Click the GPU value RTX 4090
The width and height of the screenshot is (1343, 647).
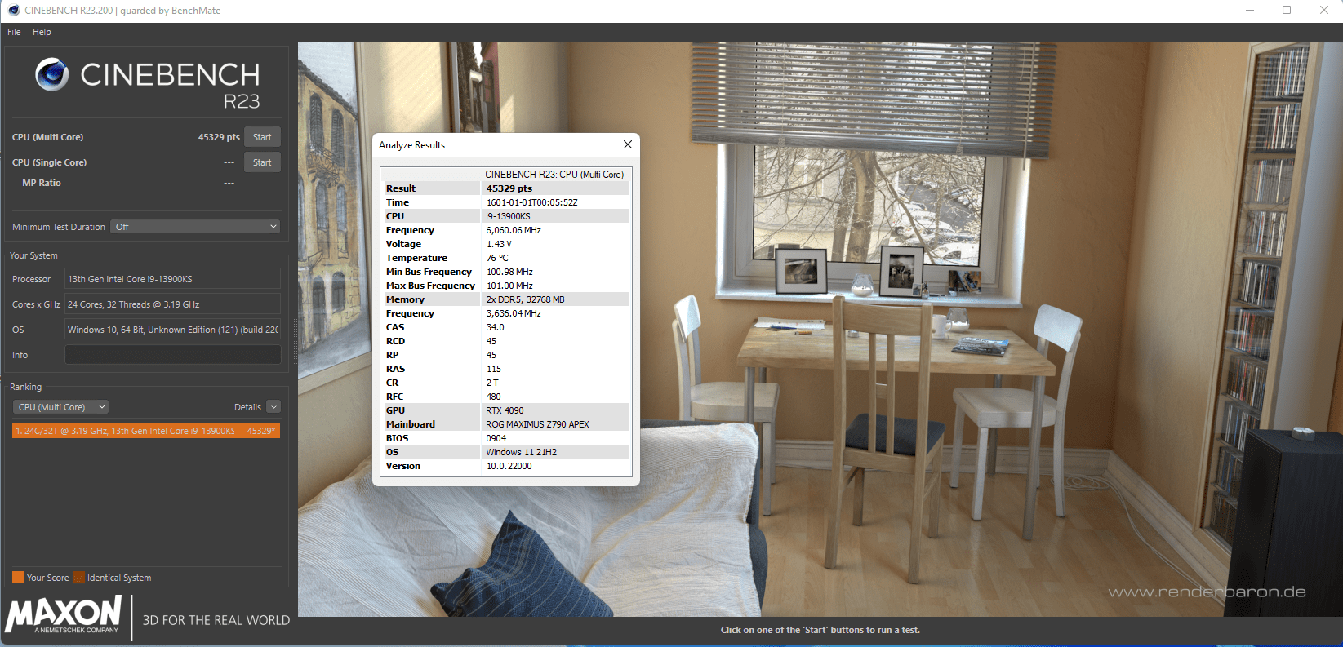pyautogui.click(x=505, y=410)
